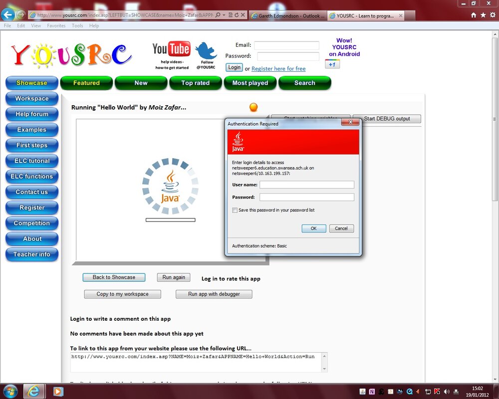Cancel the authentication dialog
The height and width of the screenshot is (399, 499).
coord(341,228)
